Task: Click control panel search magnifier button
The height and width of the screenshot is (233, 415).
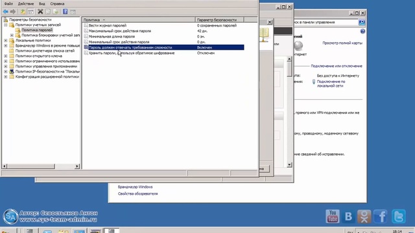Action: point(362,23)
